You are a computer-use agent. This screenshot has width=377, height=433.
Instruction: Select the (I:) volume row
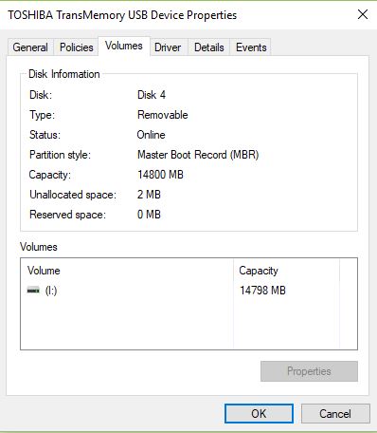click(x=188, y=291)
